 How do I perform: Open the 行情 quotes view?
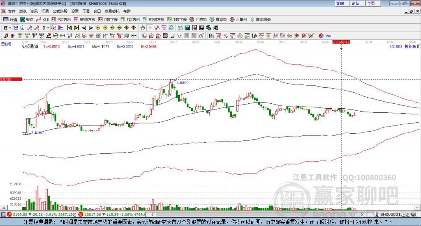[10, 20]
